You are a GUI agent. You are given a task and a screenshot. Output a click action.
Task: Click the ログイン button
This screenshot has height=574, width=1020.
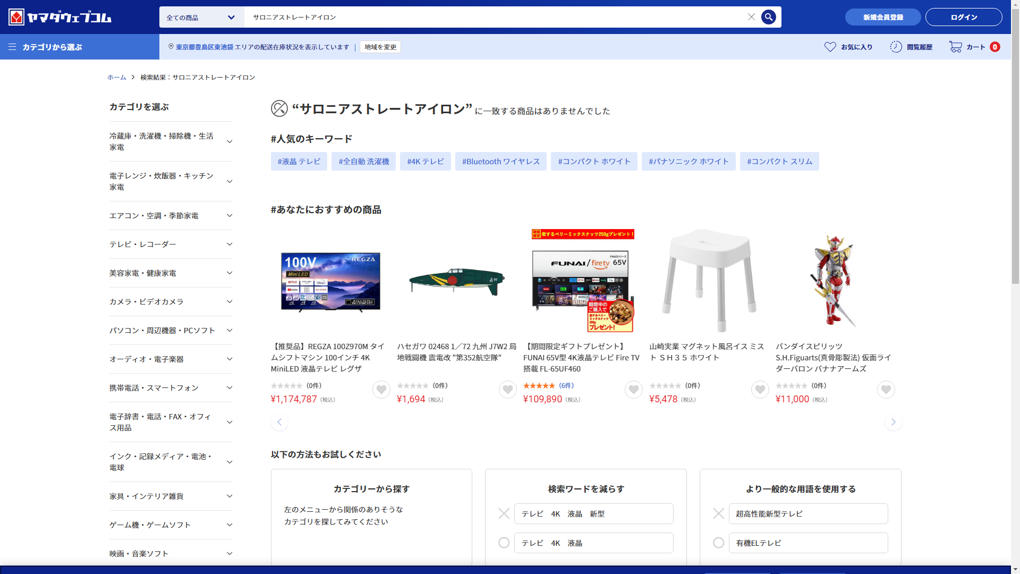click(963, 17)
